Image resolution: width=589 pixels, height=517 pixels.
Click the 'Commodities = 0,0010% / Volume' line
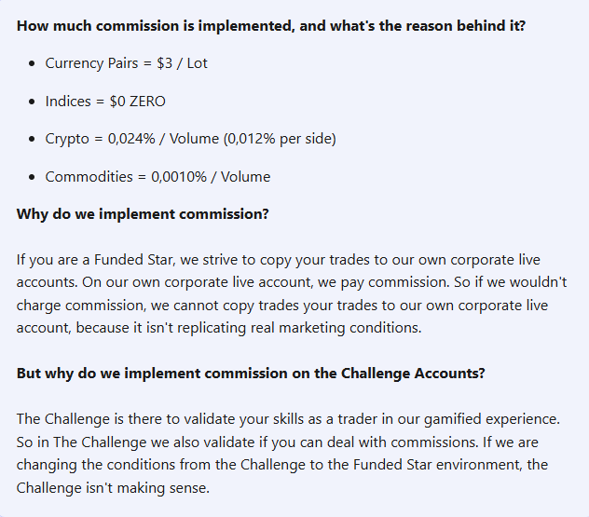(x=158, y=177)
